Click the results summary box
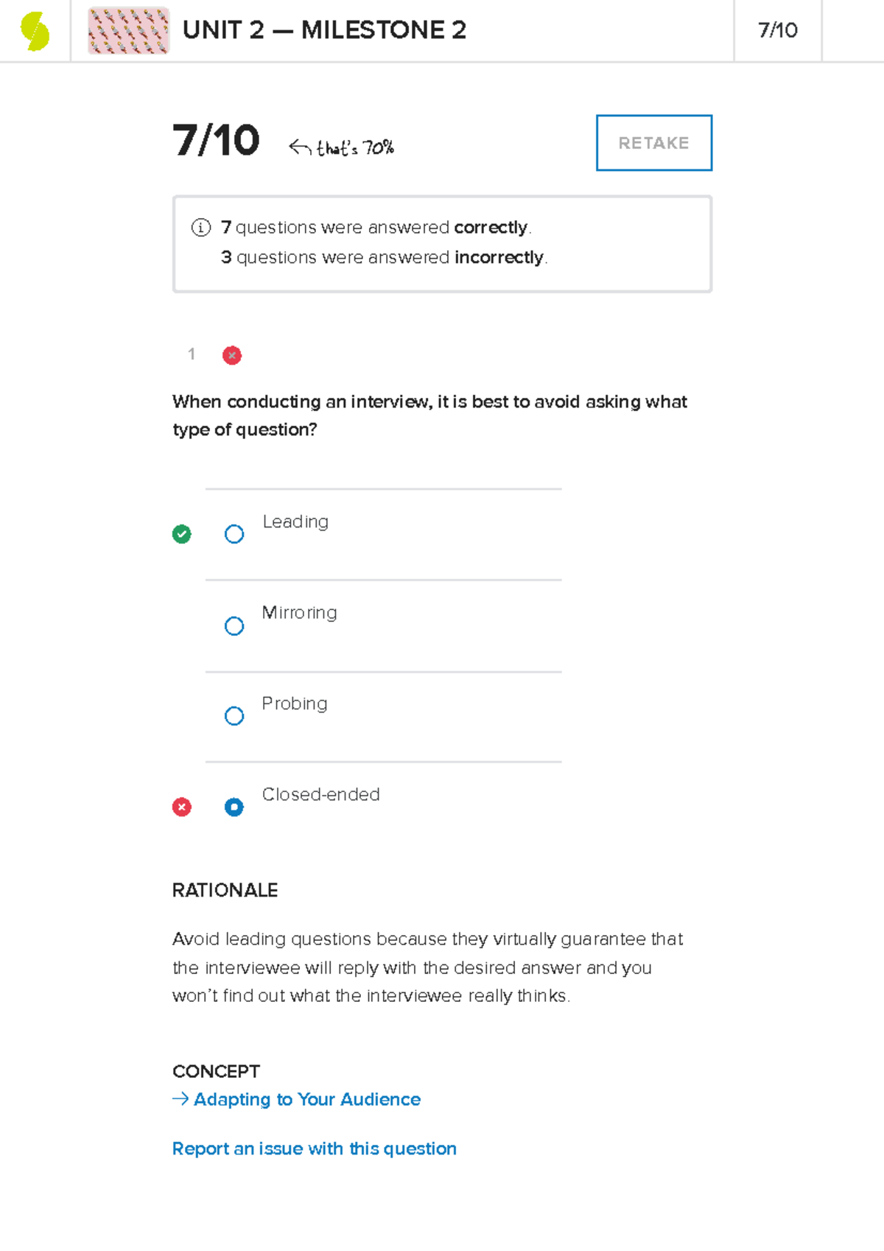Screen dimensions: 884x1251 (x=441, y=242)
